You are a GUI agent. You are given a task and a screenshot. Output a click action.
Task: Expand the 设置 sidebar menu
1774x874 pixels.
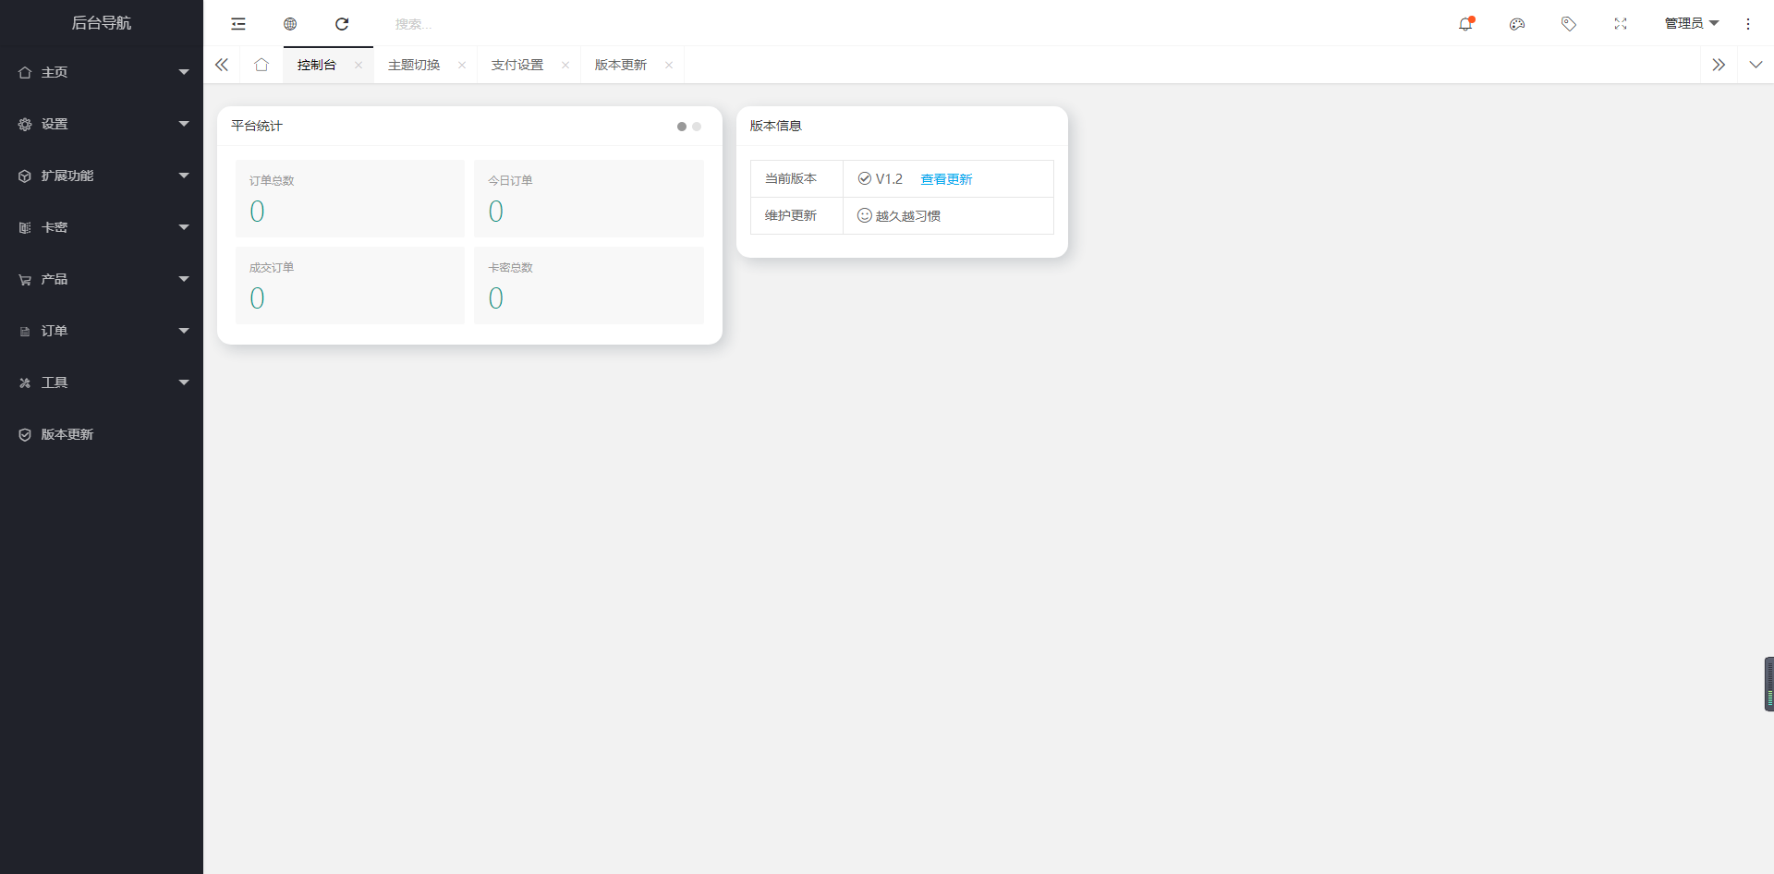[102, 124]
